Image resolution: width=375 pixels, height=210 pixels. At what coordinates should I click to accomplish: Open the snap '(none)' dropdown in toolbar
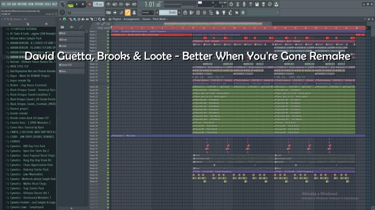[147, 13]
